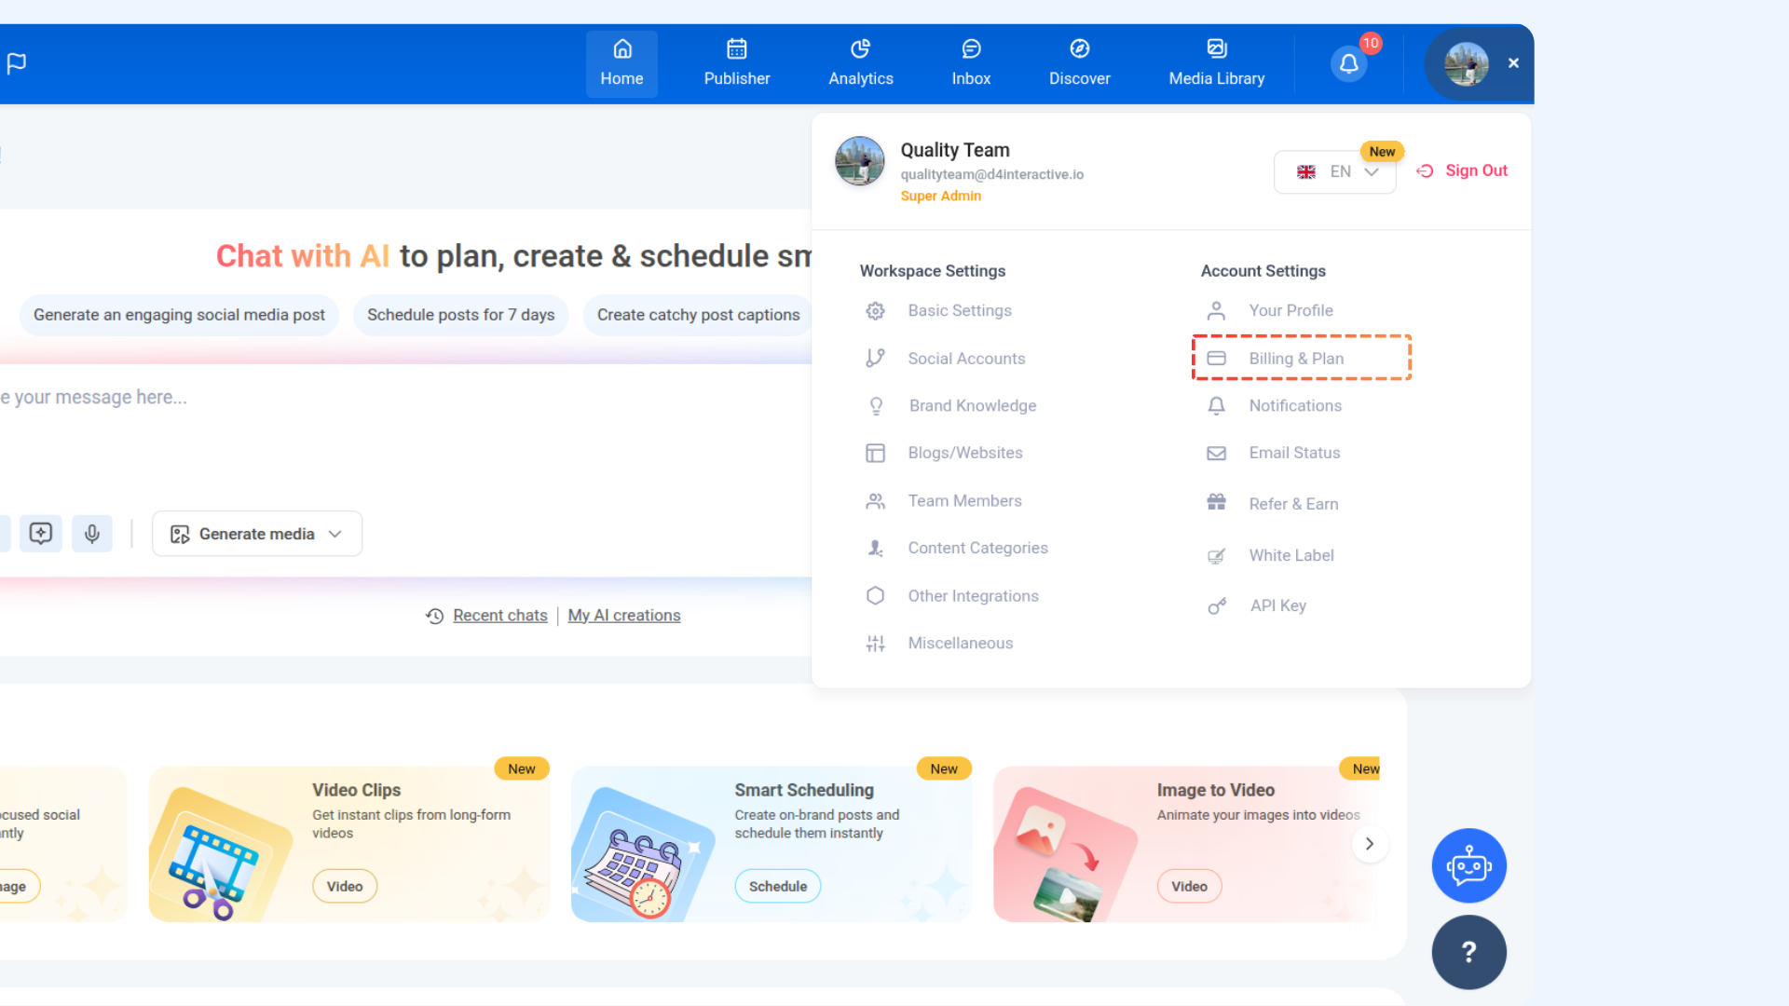1789x1006 pixels.
Task: Open the My AI creations link
Action: click(x=624, y=616)
